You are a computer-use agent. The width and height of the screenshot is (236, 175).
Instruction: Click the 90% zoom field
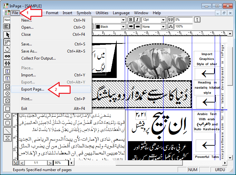click(61, 163)
